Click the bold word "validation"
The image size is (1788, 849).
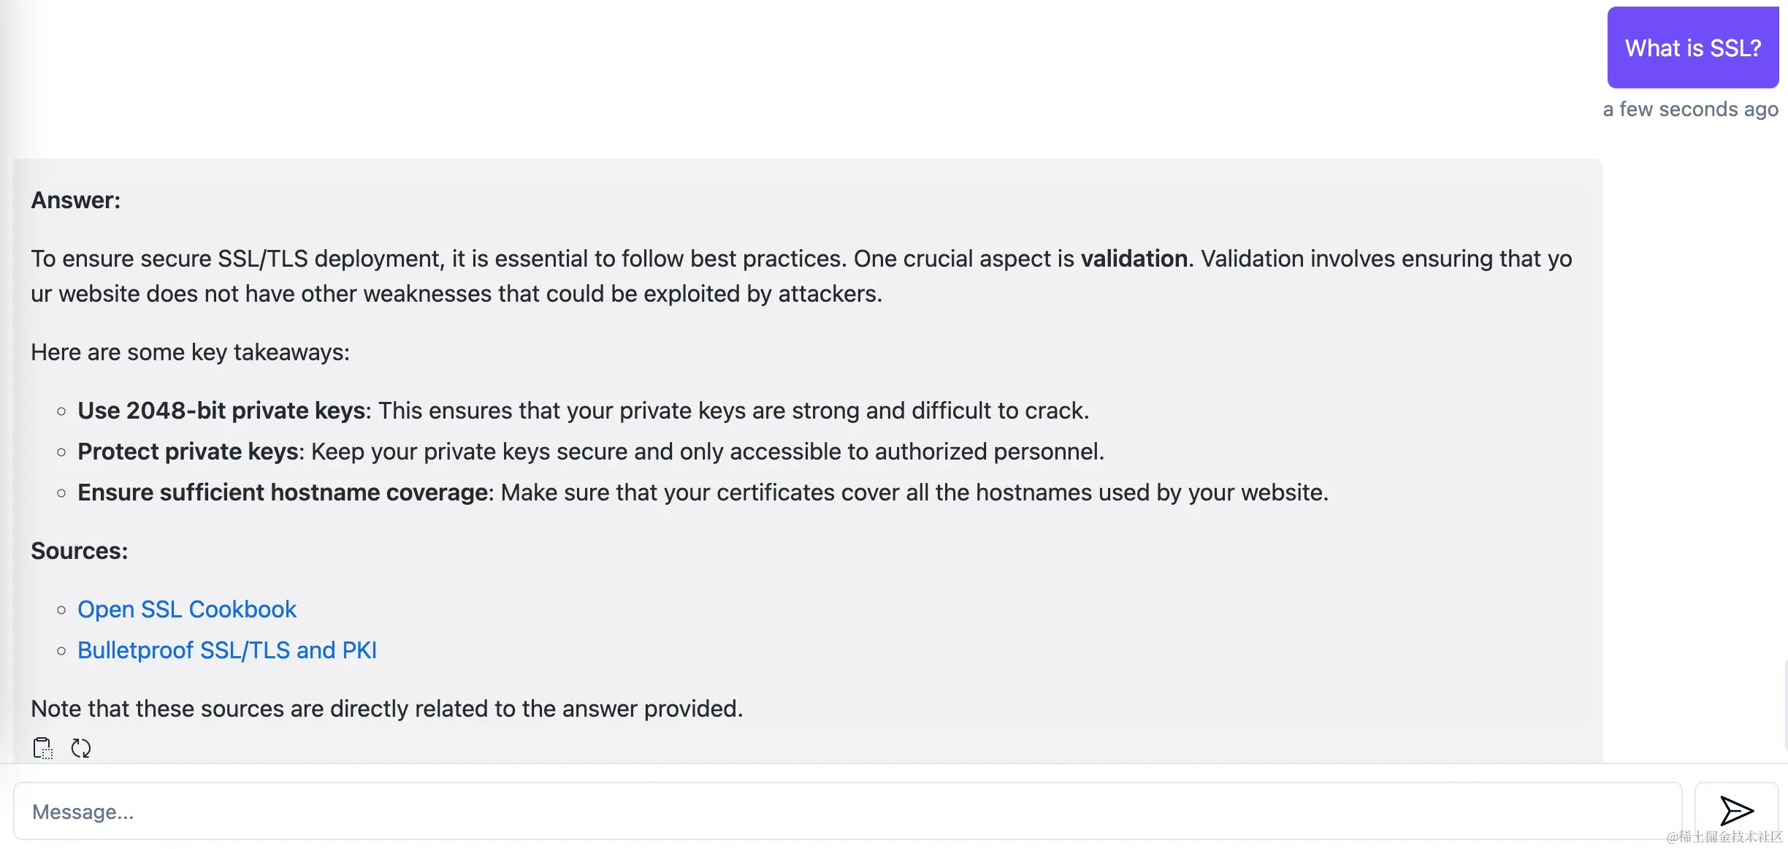click(x=1134, y=259)
